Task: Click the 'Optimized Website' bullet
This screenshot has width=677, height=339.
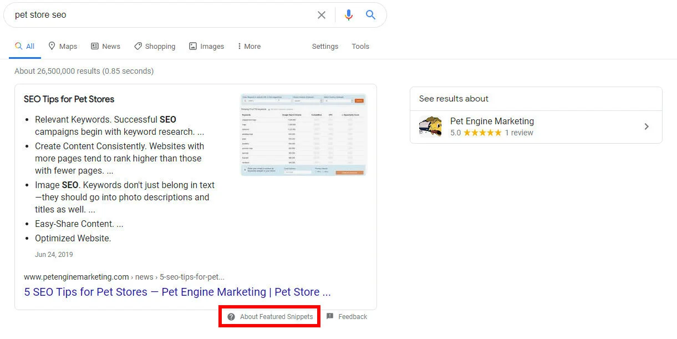Action: (x=73, y=239)
